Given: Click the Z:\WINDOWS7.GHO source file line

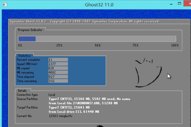Looking at the screenshot, I should point(83,103).
